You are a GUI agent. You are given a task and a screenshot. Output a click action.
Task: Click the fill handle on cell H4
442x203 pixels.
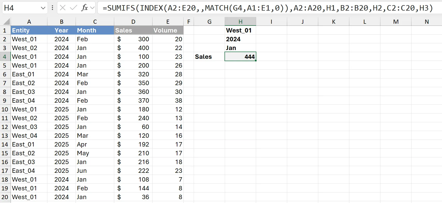point(256,61)
